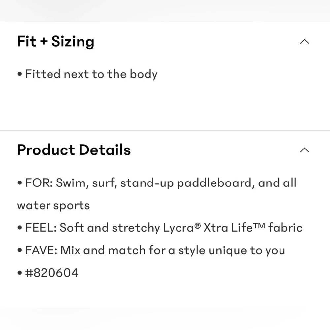Click the bullet before #820604
The height and width of the screenshot is (330, 330).
(x=20, y=273)
